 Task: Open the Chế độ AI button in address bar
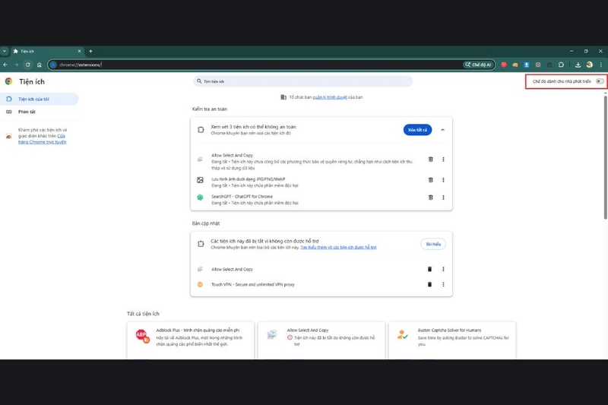pos(479,65)
